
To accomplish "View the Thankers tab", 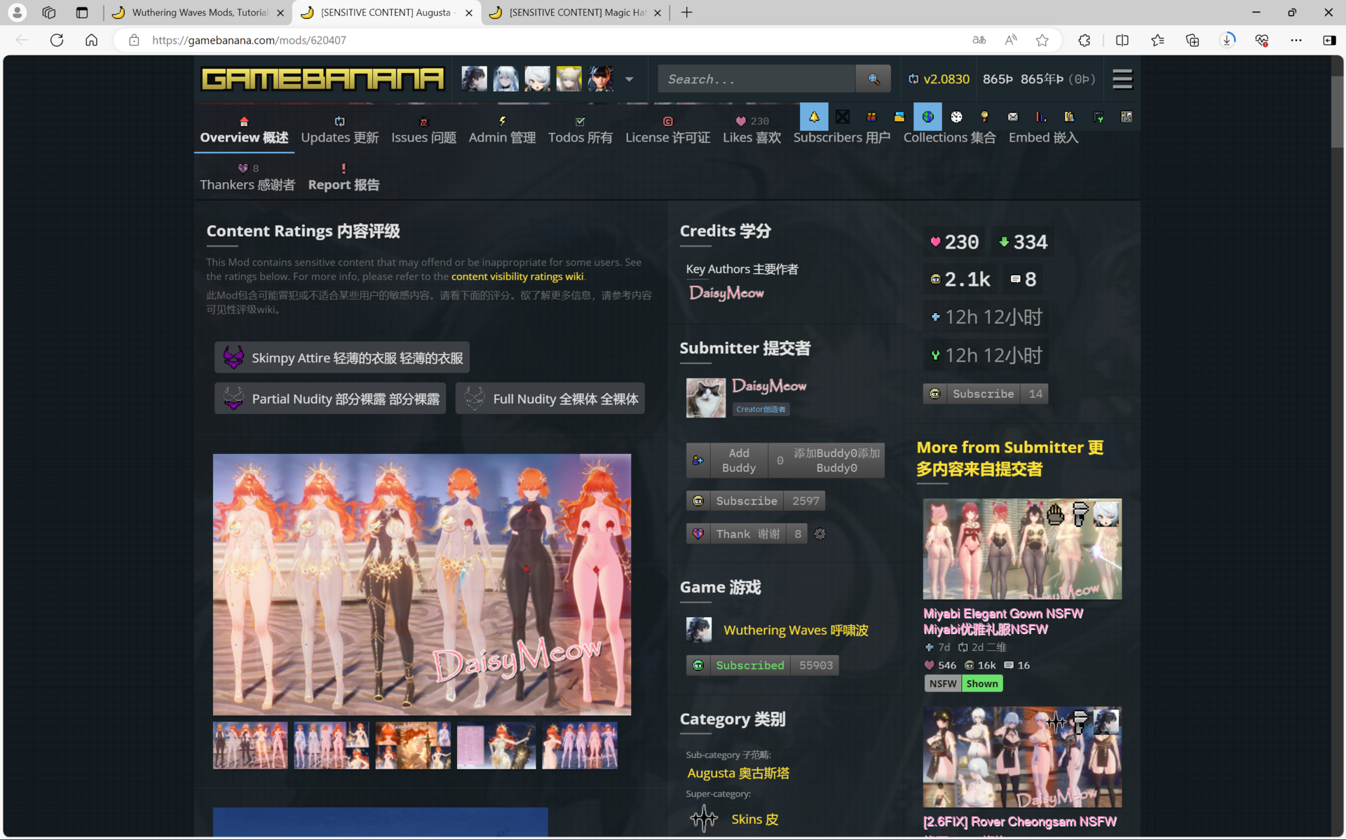I will tap(247, 177).
